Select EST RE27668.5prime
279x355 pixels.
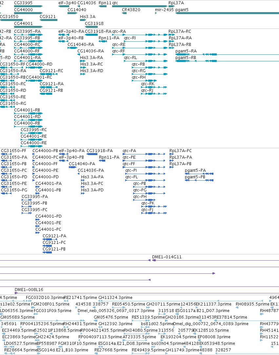[x=111, y=350]
